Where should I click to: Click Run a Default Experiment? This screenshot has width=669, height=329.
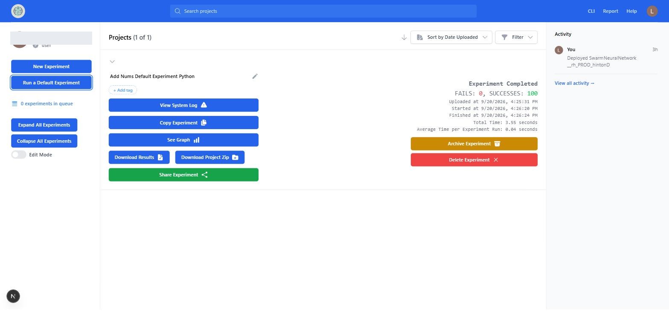[51, 83]
